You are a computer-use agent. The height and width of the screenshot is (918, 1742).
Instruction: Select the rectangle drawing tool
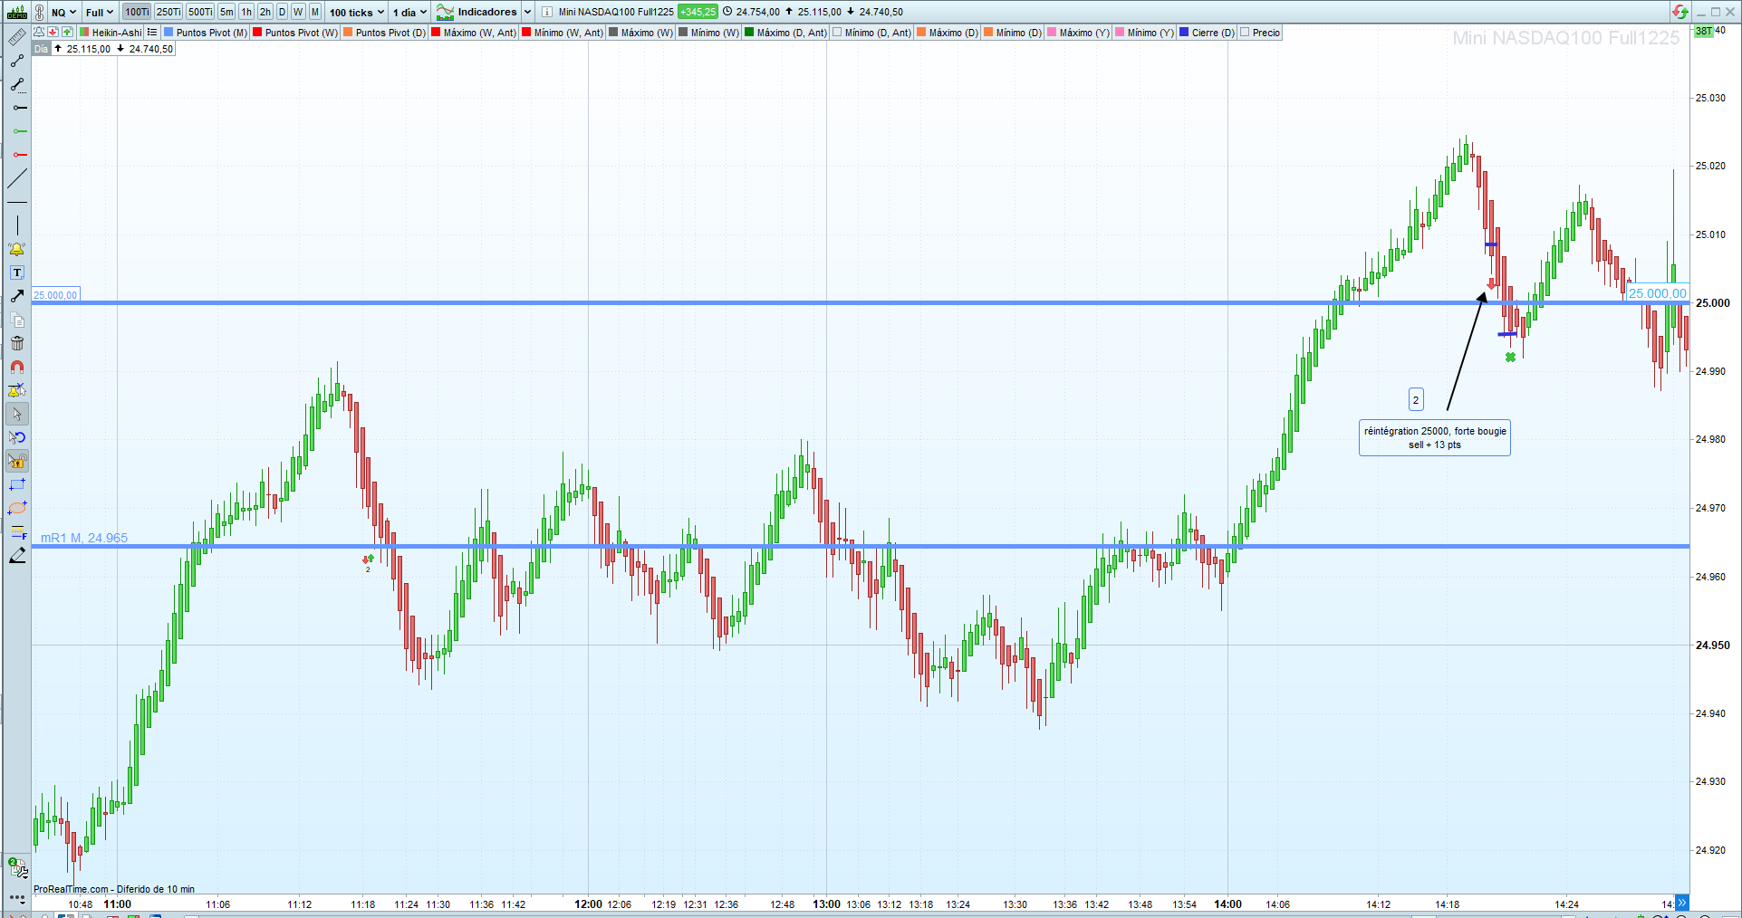click(x=17, y=484)
